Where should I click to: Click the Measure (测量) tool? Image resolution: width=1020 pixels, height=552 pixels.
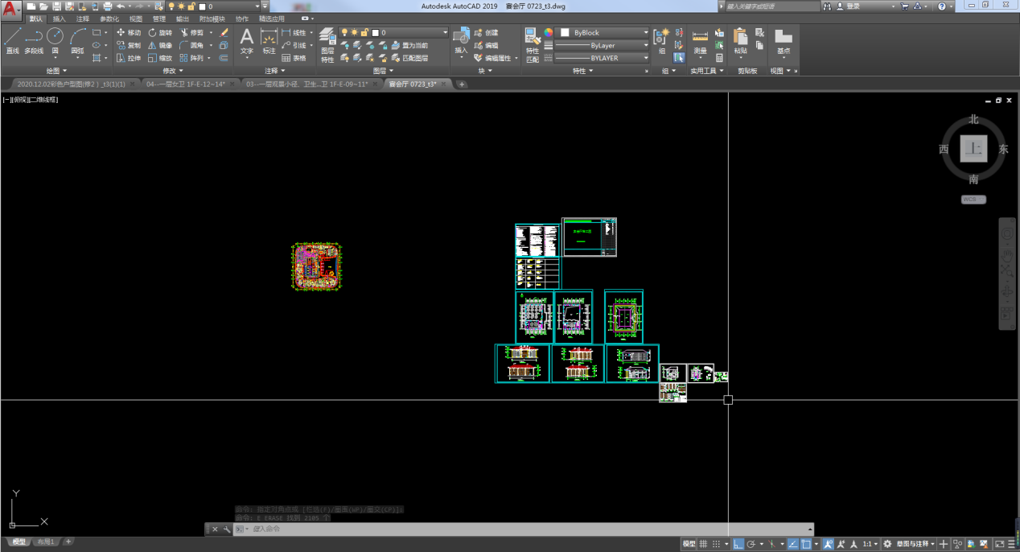click(x=701, y=41)
